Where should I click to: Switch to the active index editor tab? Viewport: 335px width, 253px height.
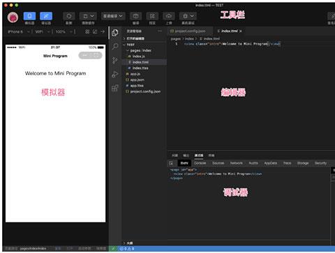point(229,31)
